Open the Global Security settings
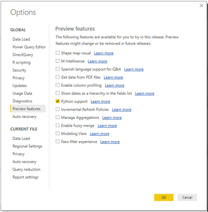This screenshot has width=208, height=212. [19, 70]
